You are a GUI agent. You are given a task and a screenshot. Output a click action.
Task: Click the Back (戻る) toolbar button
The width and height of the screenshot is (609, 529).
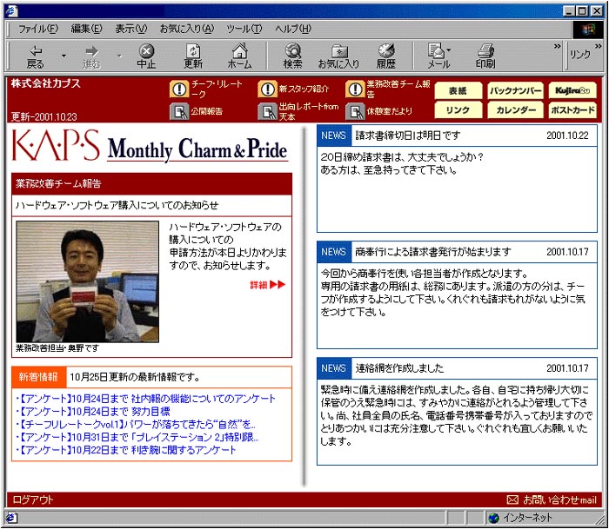pos(35,56)
